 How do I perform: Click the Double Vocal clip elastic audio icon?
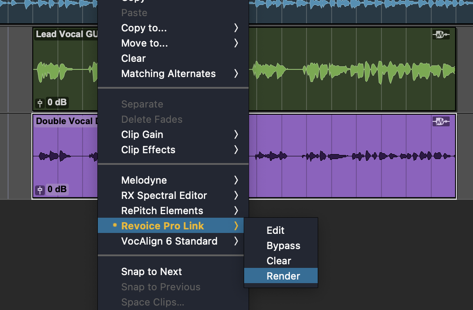pos(441,121)
